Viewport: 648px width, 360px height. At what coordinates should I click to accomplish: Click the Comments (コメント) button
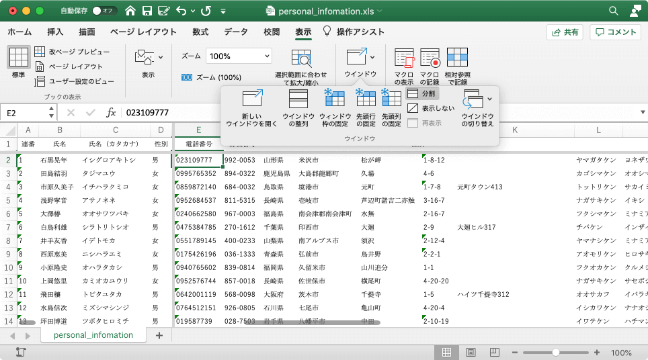coord(615,32)
